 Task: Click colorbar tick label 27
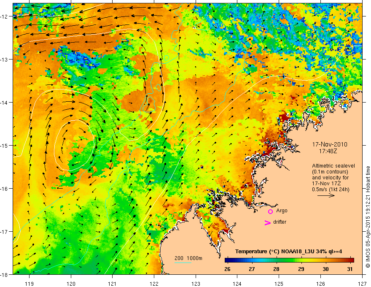[252, 269]
